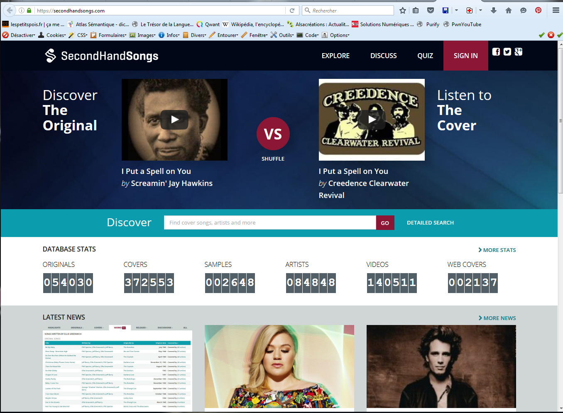The width and height of the screenshot is (563, 413).
Task: Open the lespetitspois.fr bookmark
Action: point(33,24)
